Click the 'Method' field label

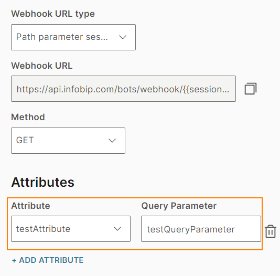coord(28,117)
